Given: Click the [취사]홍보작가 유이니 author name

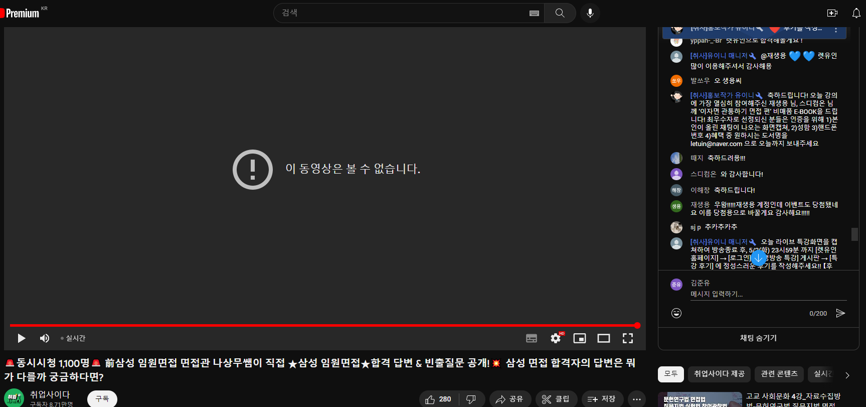Looking at the screenshot, I should [722, 95].
